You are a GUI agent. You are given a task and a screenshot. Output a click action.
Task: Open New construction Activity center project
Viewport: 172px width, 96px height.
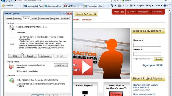[x=146, y=86]
